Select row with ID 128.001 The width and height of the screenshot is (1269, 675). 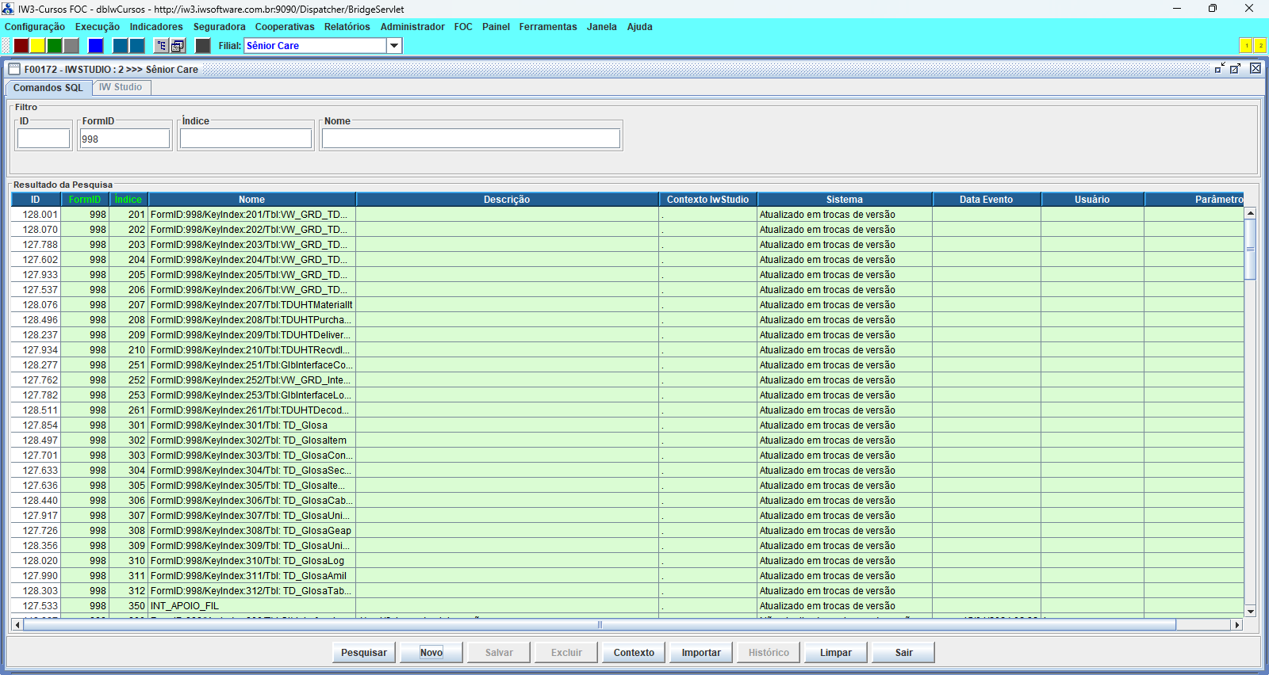pyautogui.click(x=627, y=215)
